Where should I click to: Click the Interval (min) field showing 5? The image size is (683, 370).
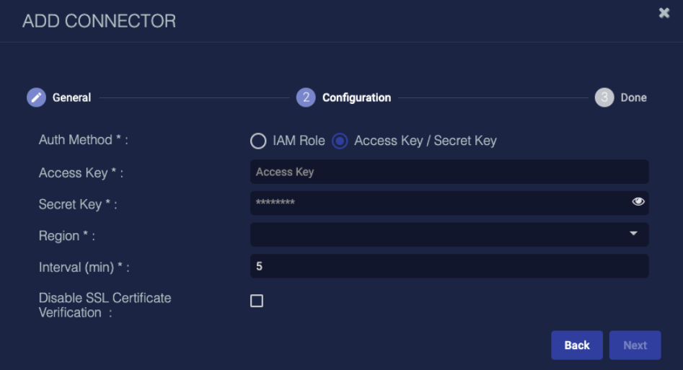(449, 266)
